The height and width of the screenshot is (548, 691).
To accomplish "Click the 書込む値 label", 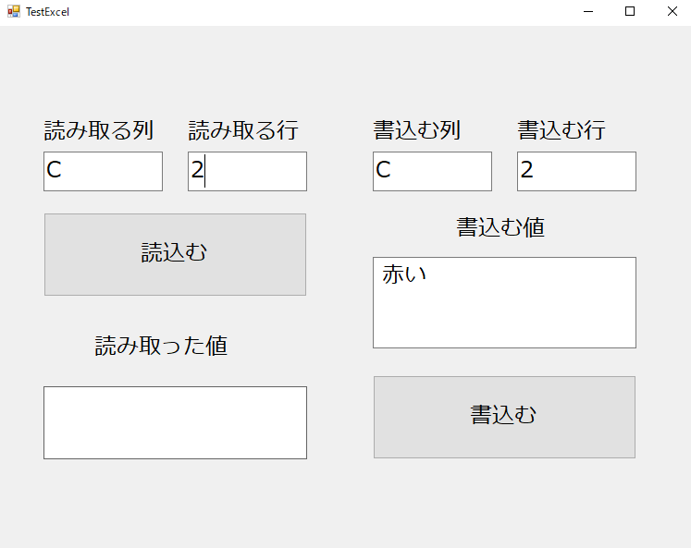I will (x=500, y=227).
